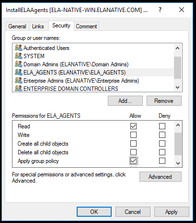
Task: Click Create all child objects label
Action: [x=43, y=144]
